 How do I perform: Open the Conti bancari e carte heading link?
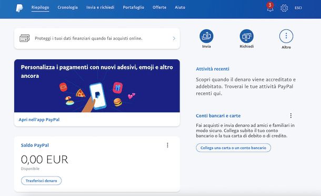click(218, 116)
